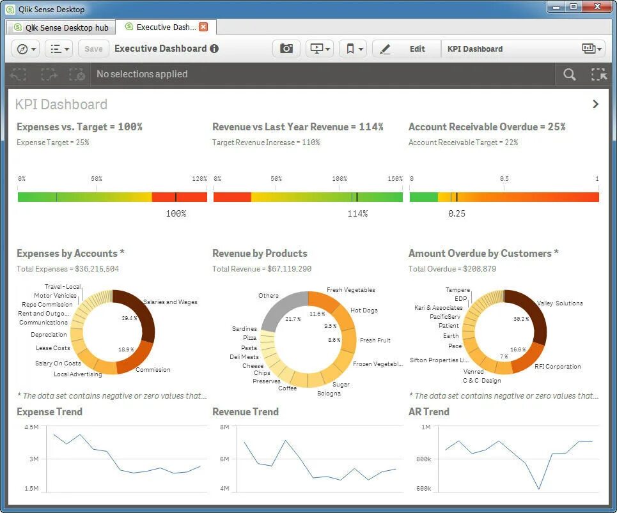Click the Total Revenue = $67,119,290 text
The height and width of the screenshot is (513, 617).
point(262,269)
